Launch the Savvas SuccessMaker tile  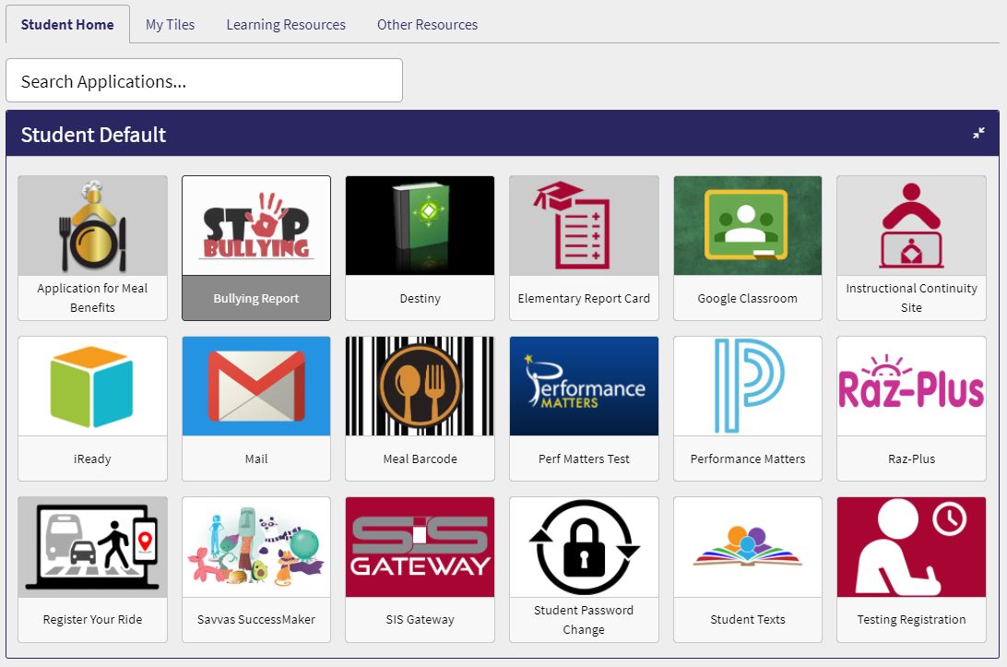256,547
